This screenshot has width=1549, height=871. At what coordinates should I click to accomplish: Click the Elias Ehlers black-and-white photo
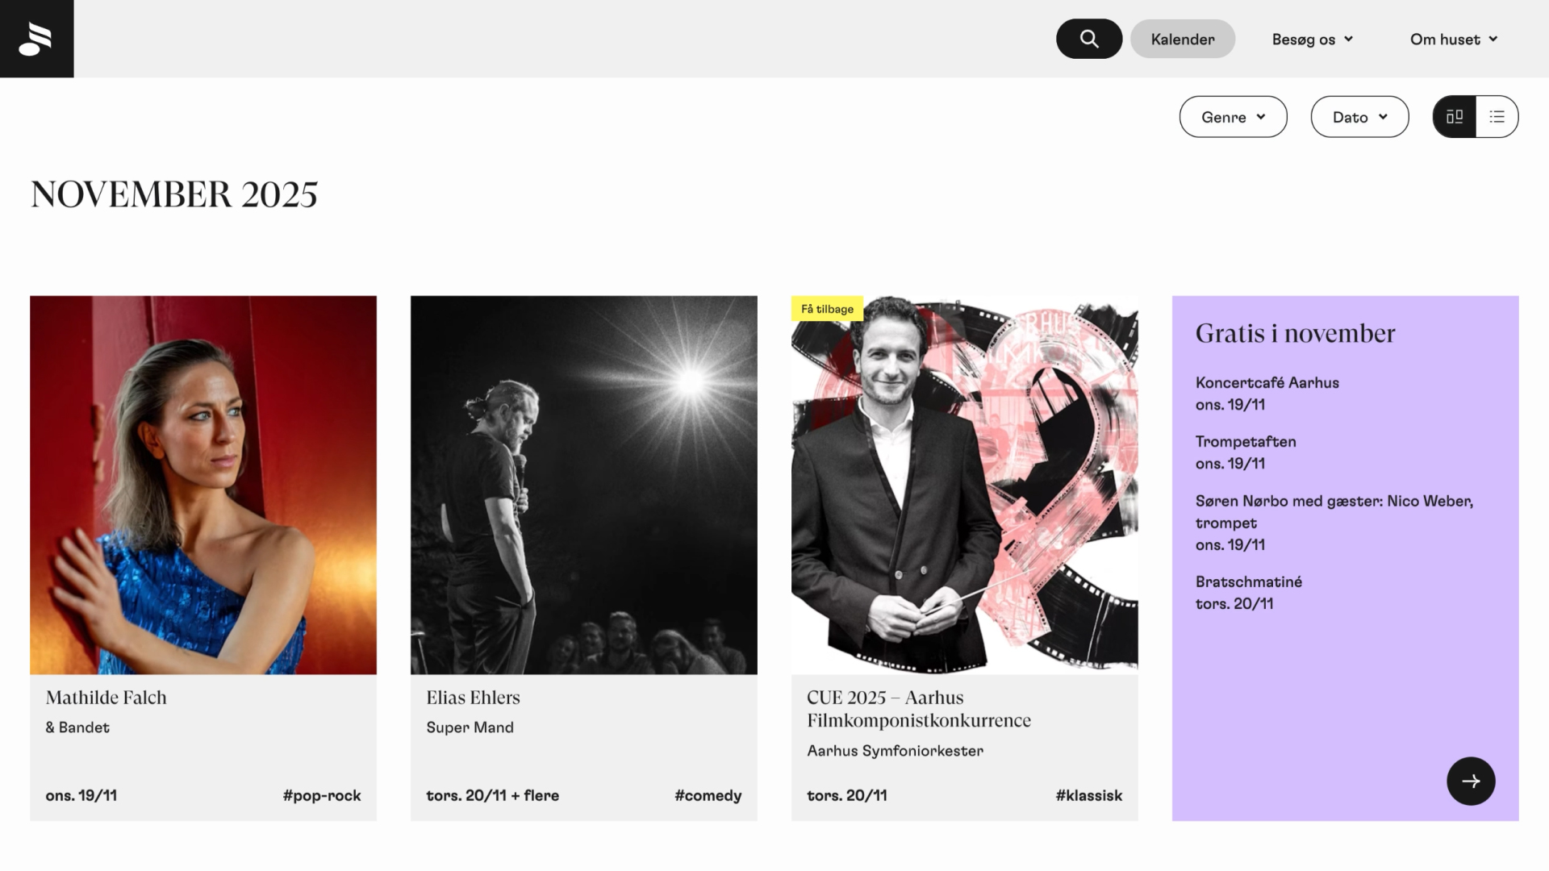coord(583,485)
